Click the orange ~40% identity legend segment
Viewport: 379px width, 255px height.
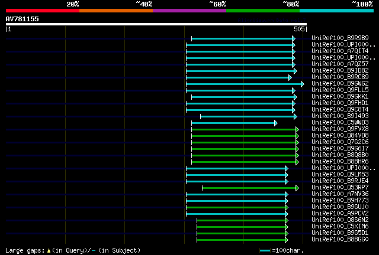coord(116,11)
